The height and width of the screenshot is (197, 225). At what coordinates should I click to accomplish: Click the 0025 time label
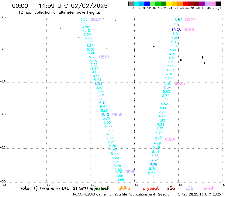point(180,83)
